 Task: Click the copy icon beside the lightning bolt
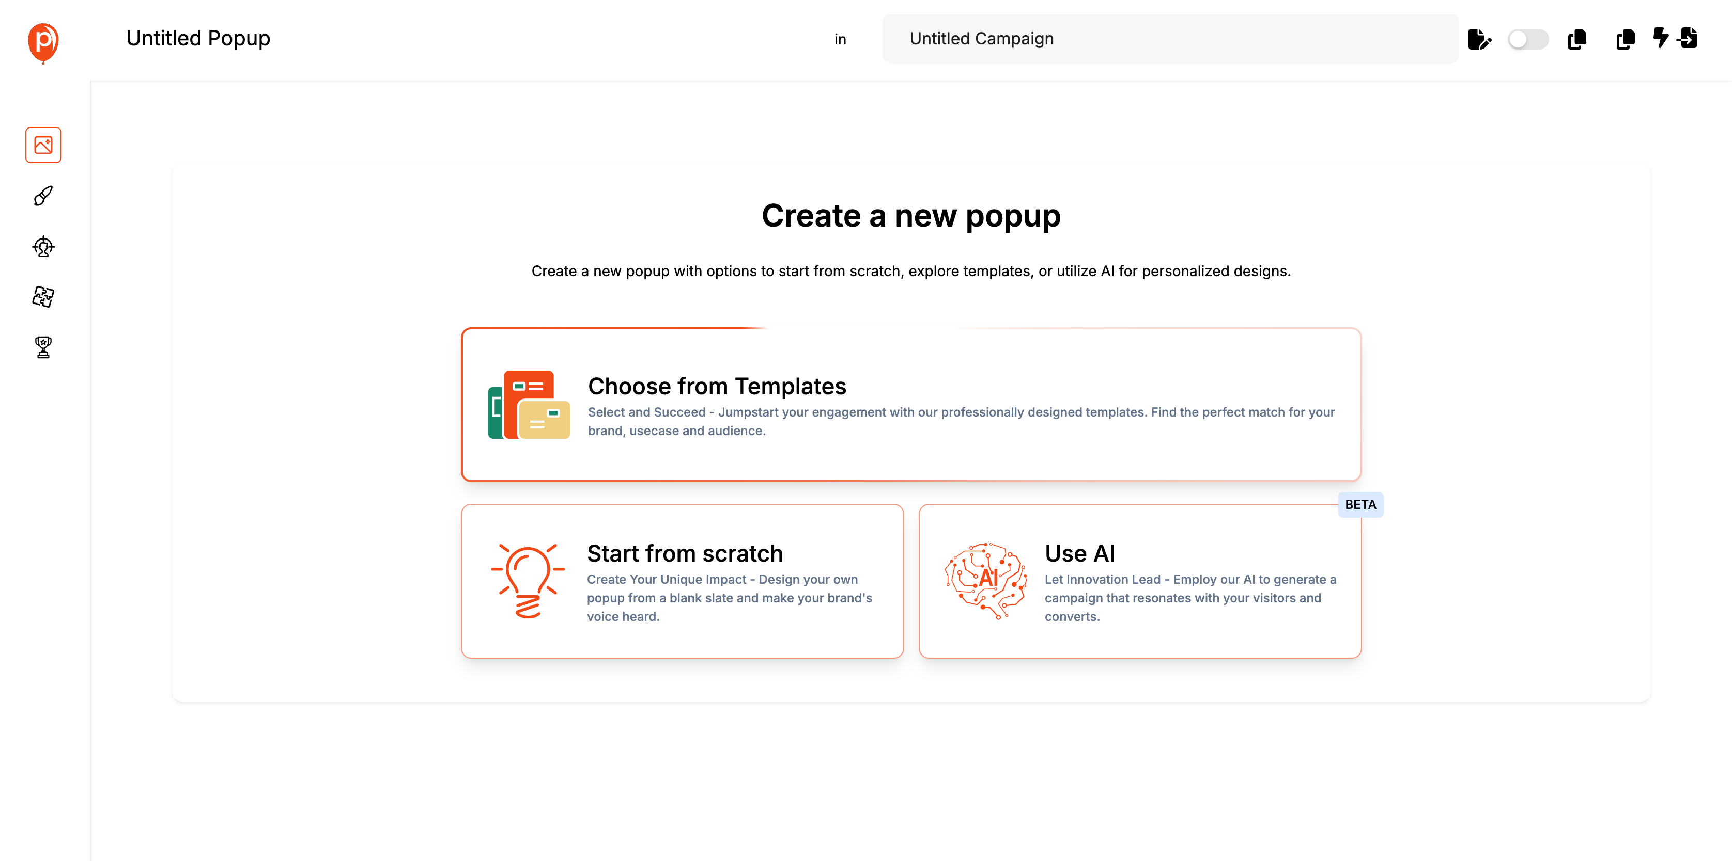pyautogui.click(x=1625, y=40)
